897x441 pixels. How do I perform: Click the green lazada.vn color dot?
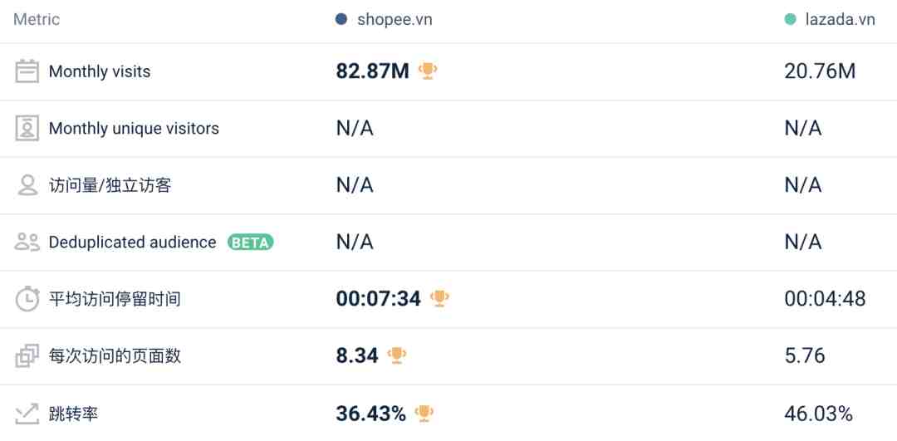pyautogui.click(x=790, y=19)
